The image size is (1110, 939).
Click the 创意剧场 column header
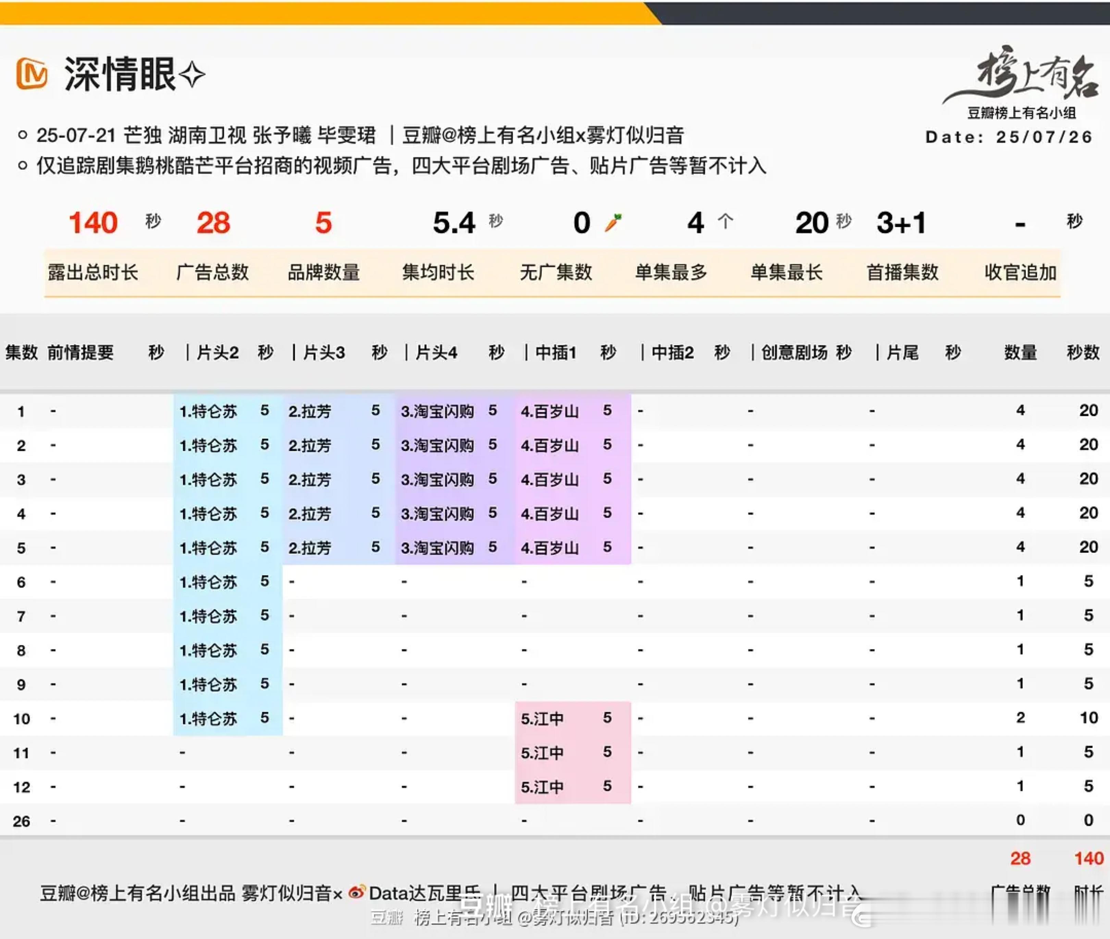click(x=794, y=352)
